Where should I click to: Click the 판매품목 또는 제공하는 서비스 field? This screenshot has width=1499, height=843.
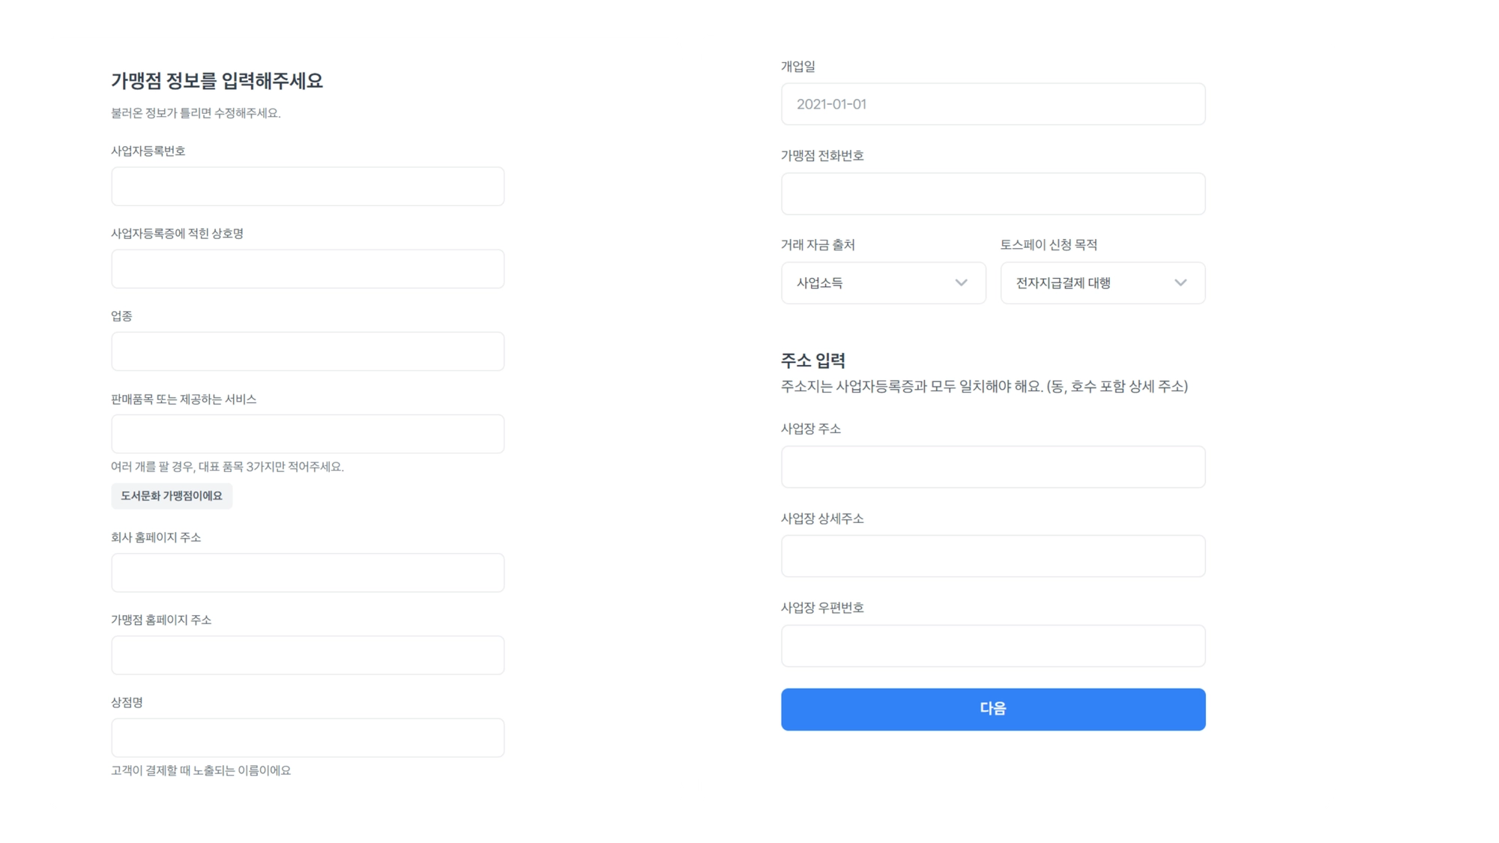point(307,433)
